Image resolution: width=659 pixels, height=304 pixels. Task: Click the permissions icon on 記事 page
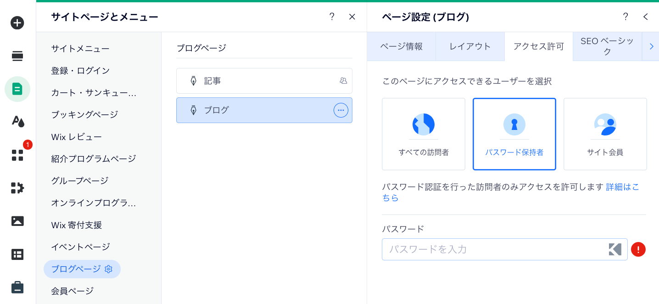[x=343, y=80]
